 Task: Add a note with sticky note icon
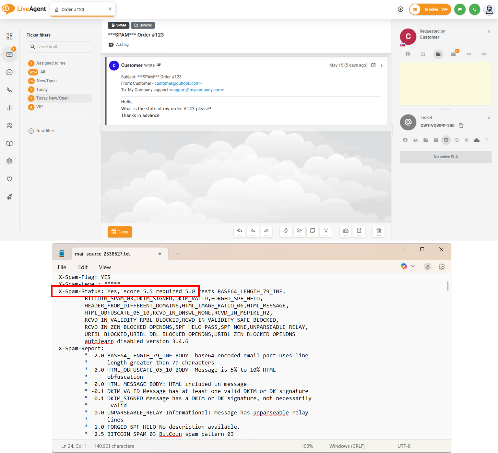(x=313, y=232)
